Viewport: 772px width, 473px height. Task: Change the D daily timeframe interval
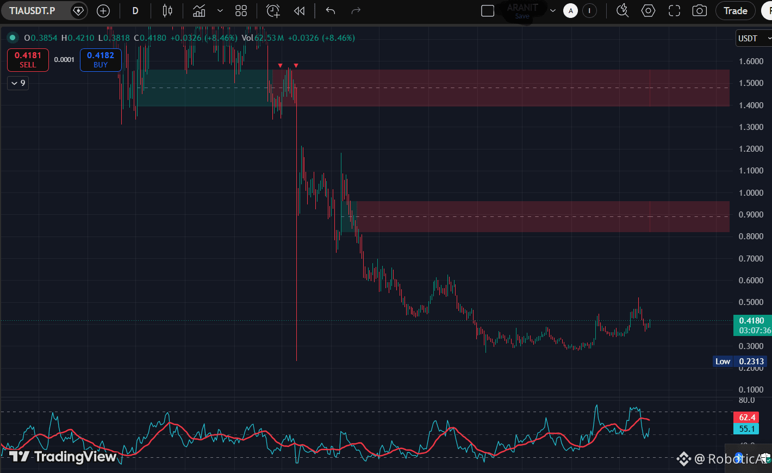[135, 11]
